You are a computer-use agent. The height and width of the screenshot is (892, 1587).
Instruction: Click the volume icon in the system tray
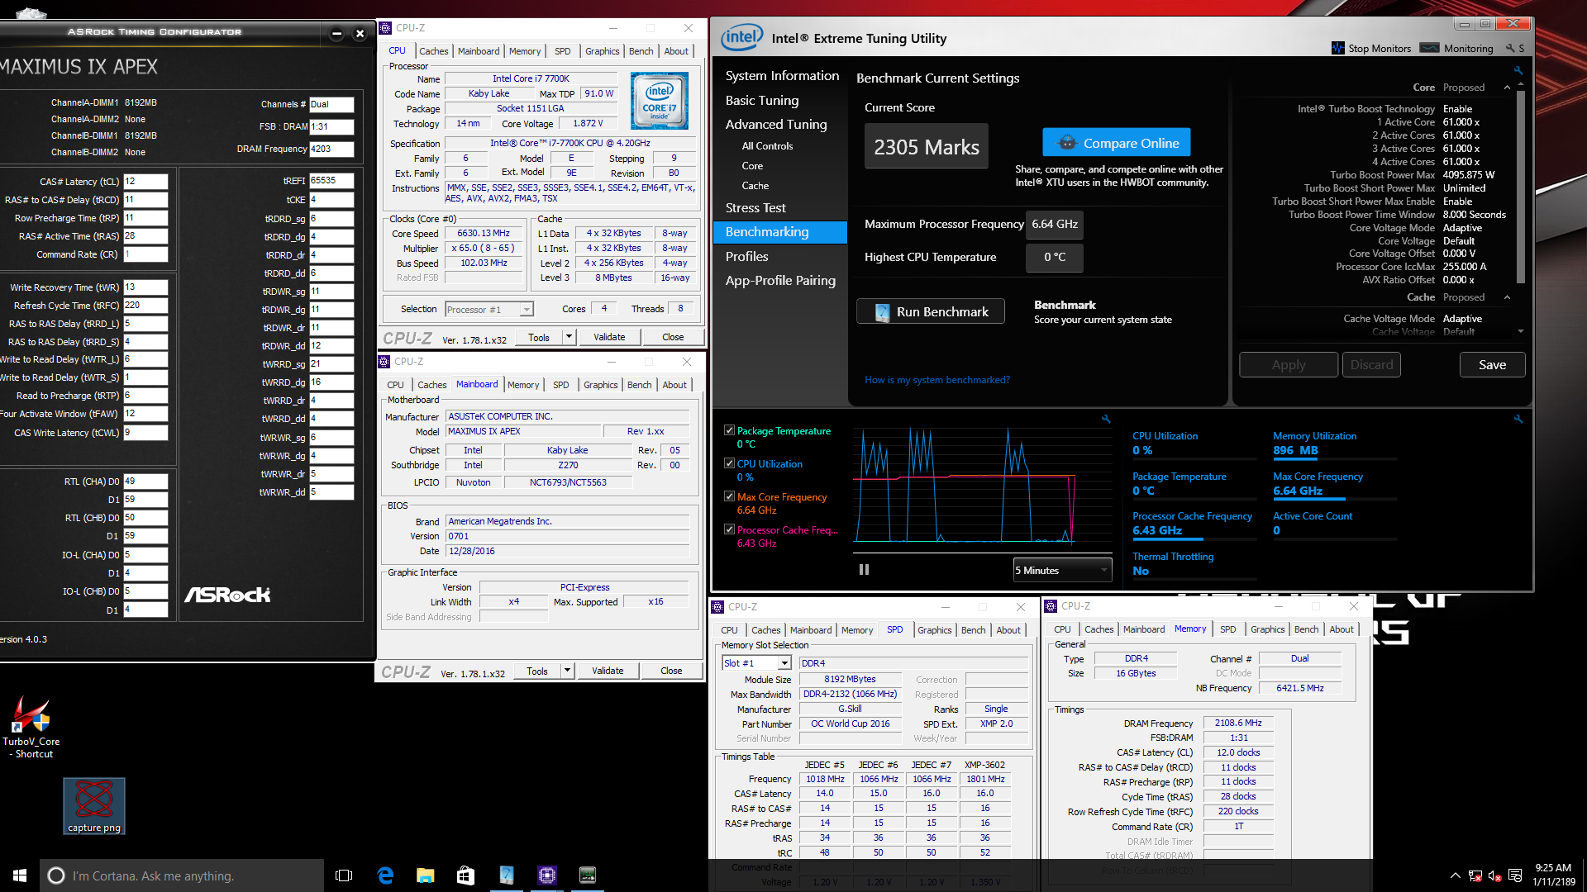tap(1494, 875)
